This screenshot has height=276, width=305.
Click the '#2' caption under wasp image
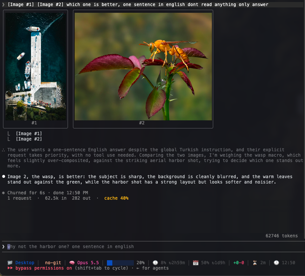142,123
